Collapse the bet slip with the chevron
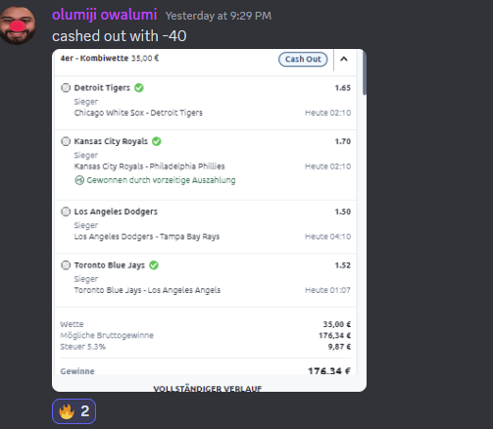The image size is (493, 429). pyautogui.click(x=344, y=59)
